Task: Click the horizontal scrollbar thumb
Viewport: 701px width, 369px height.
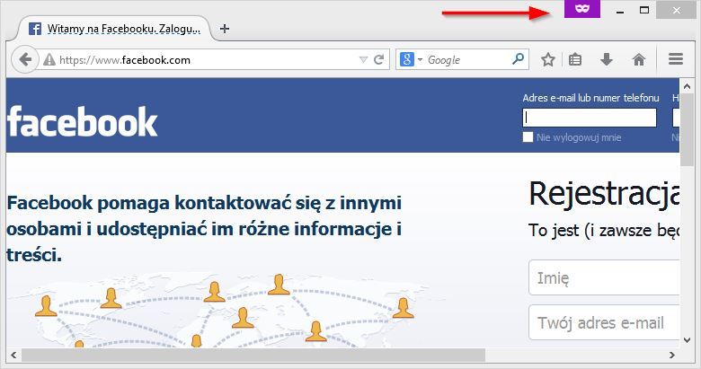Action: click(x=253, y=356)
